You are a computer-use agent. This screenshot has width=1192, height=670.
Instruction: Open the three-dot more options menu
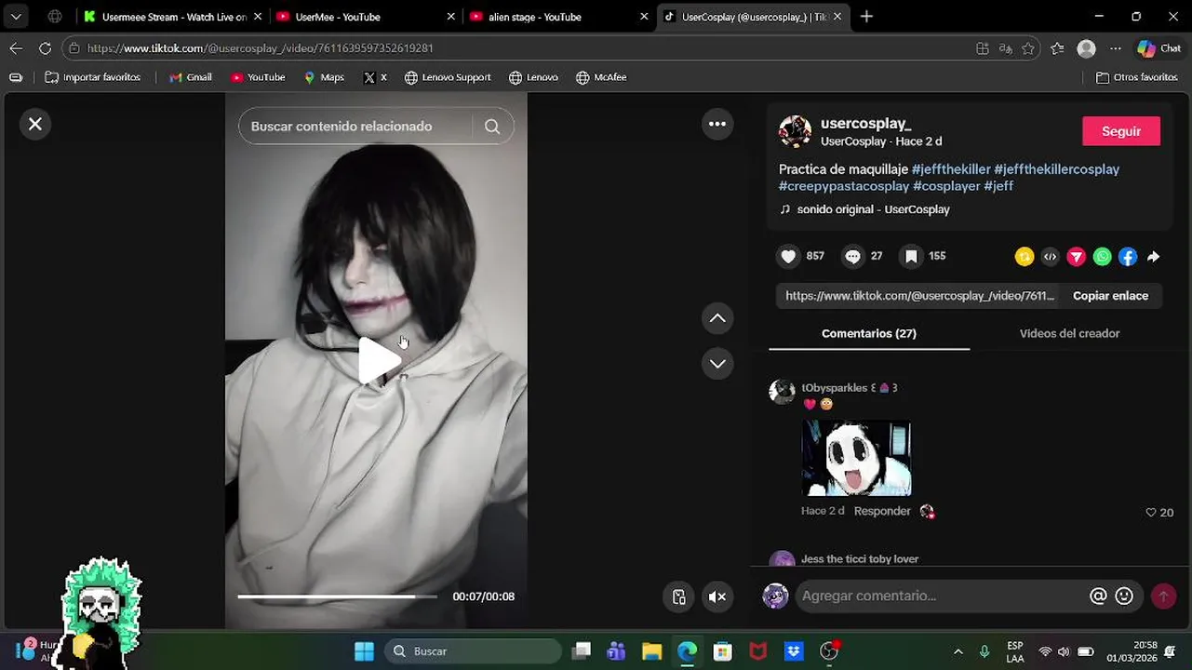point(717,124)
